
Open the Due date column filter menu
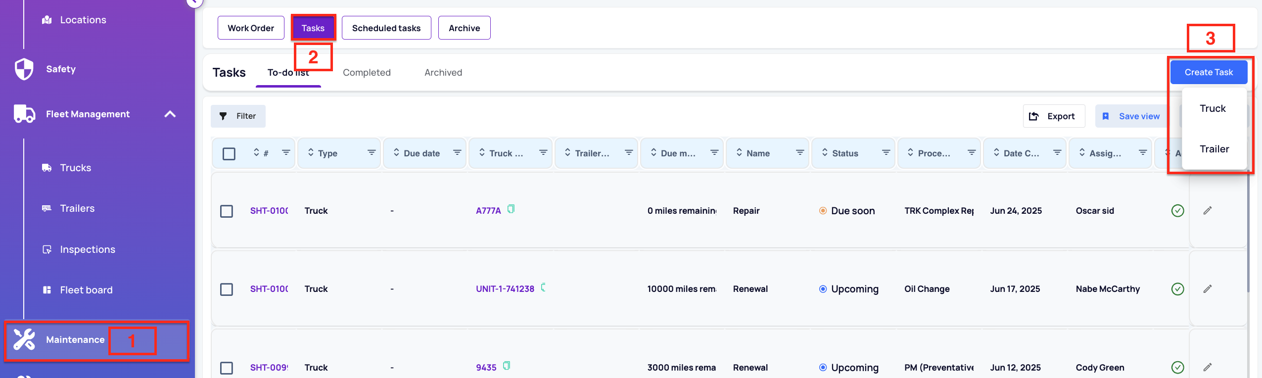point(457,152)
